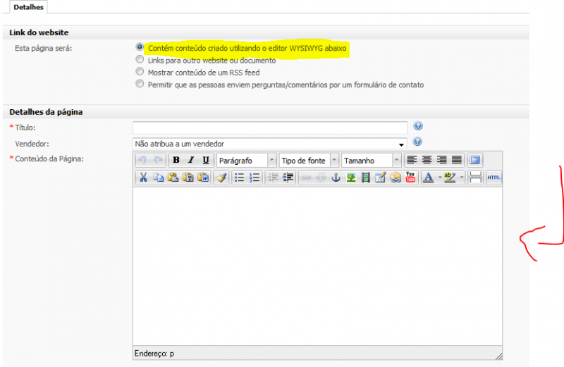Viewport: 564px width, 367px height.
Task: Toggle fullscreen editor mode
Action: coord(474,160)
